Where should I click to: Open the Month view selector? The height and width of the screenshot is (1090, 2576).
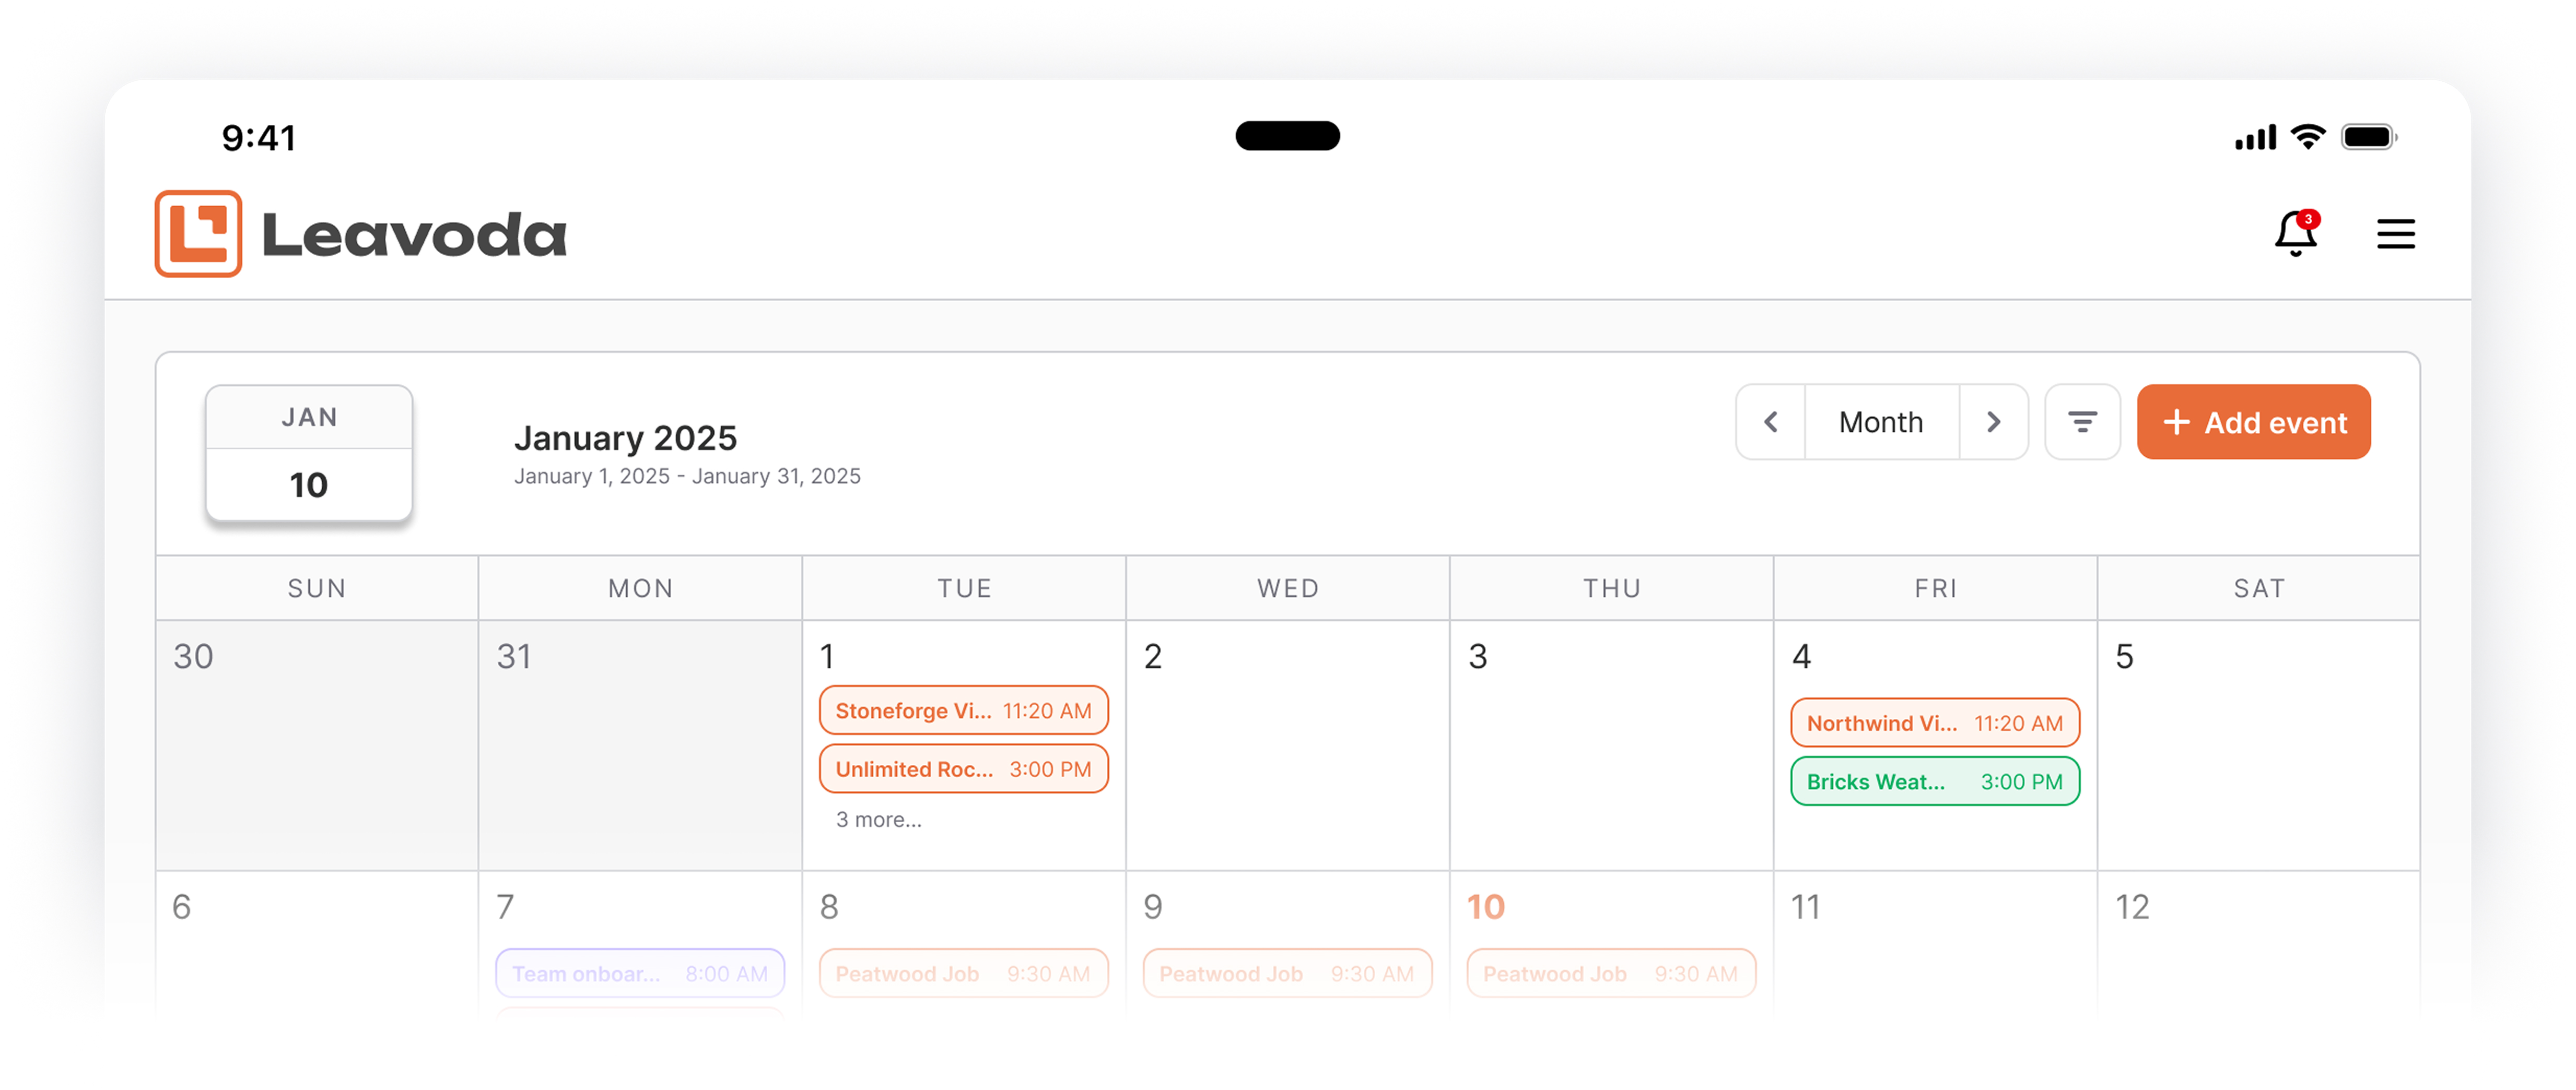[x=1881, y=422]
